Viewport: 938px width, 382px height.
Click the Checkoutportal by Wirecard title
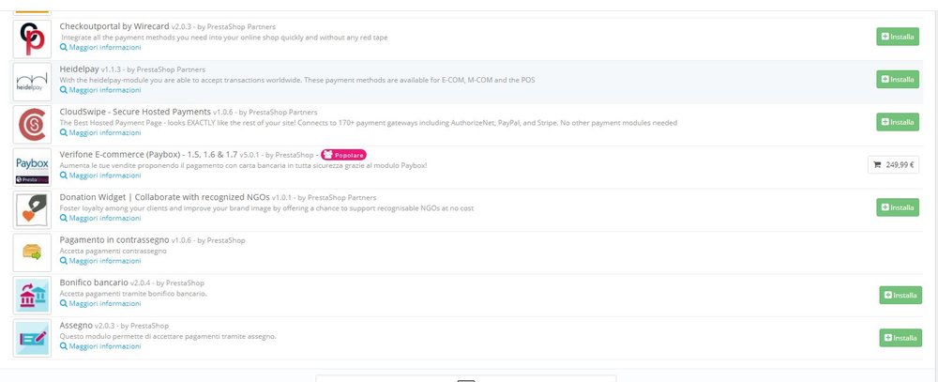[x=114, y=26]
